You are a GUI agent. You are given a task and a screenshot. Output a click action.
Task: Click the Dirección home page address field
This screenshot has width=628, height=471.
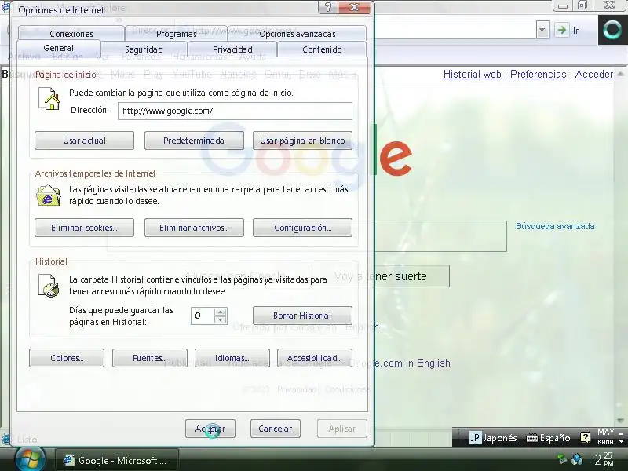(x=235, y=111)
